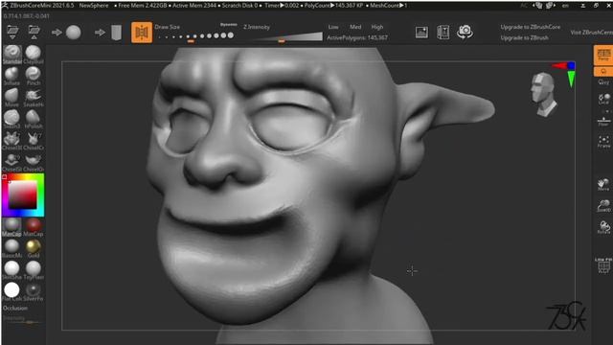Viewport: 613px width, 345px height.
Task: Click the ActivePolygons count text
Action: (x=357, y=37)
